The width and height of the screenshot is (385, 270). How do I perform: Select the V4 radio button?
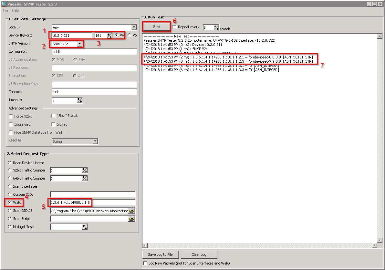tap(117, 35)
